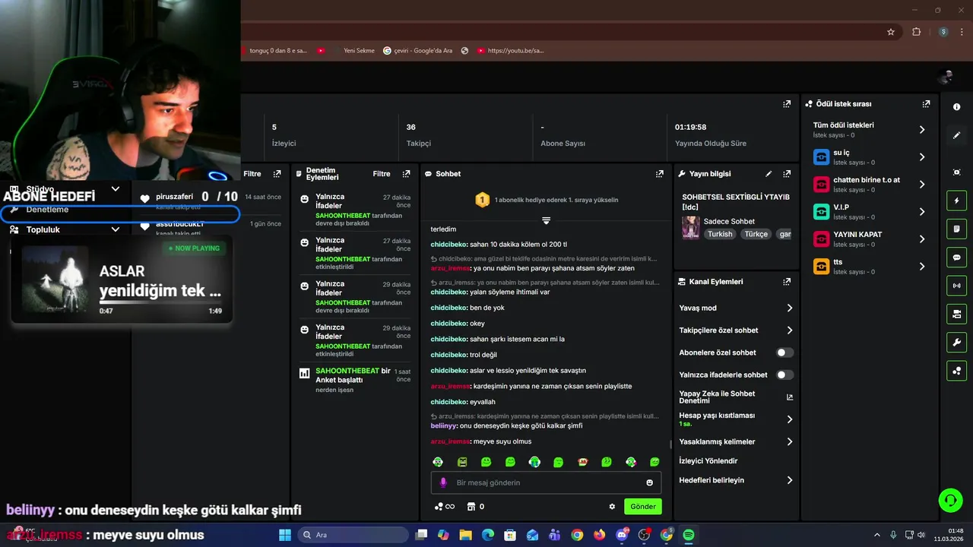The image size is (973, 547).
Task: Toggle Yalnızca ifadelerle sohbet switch
Action: [784, 375]
